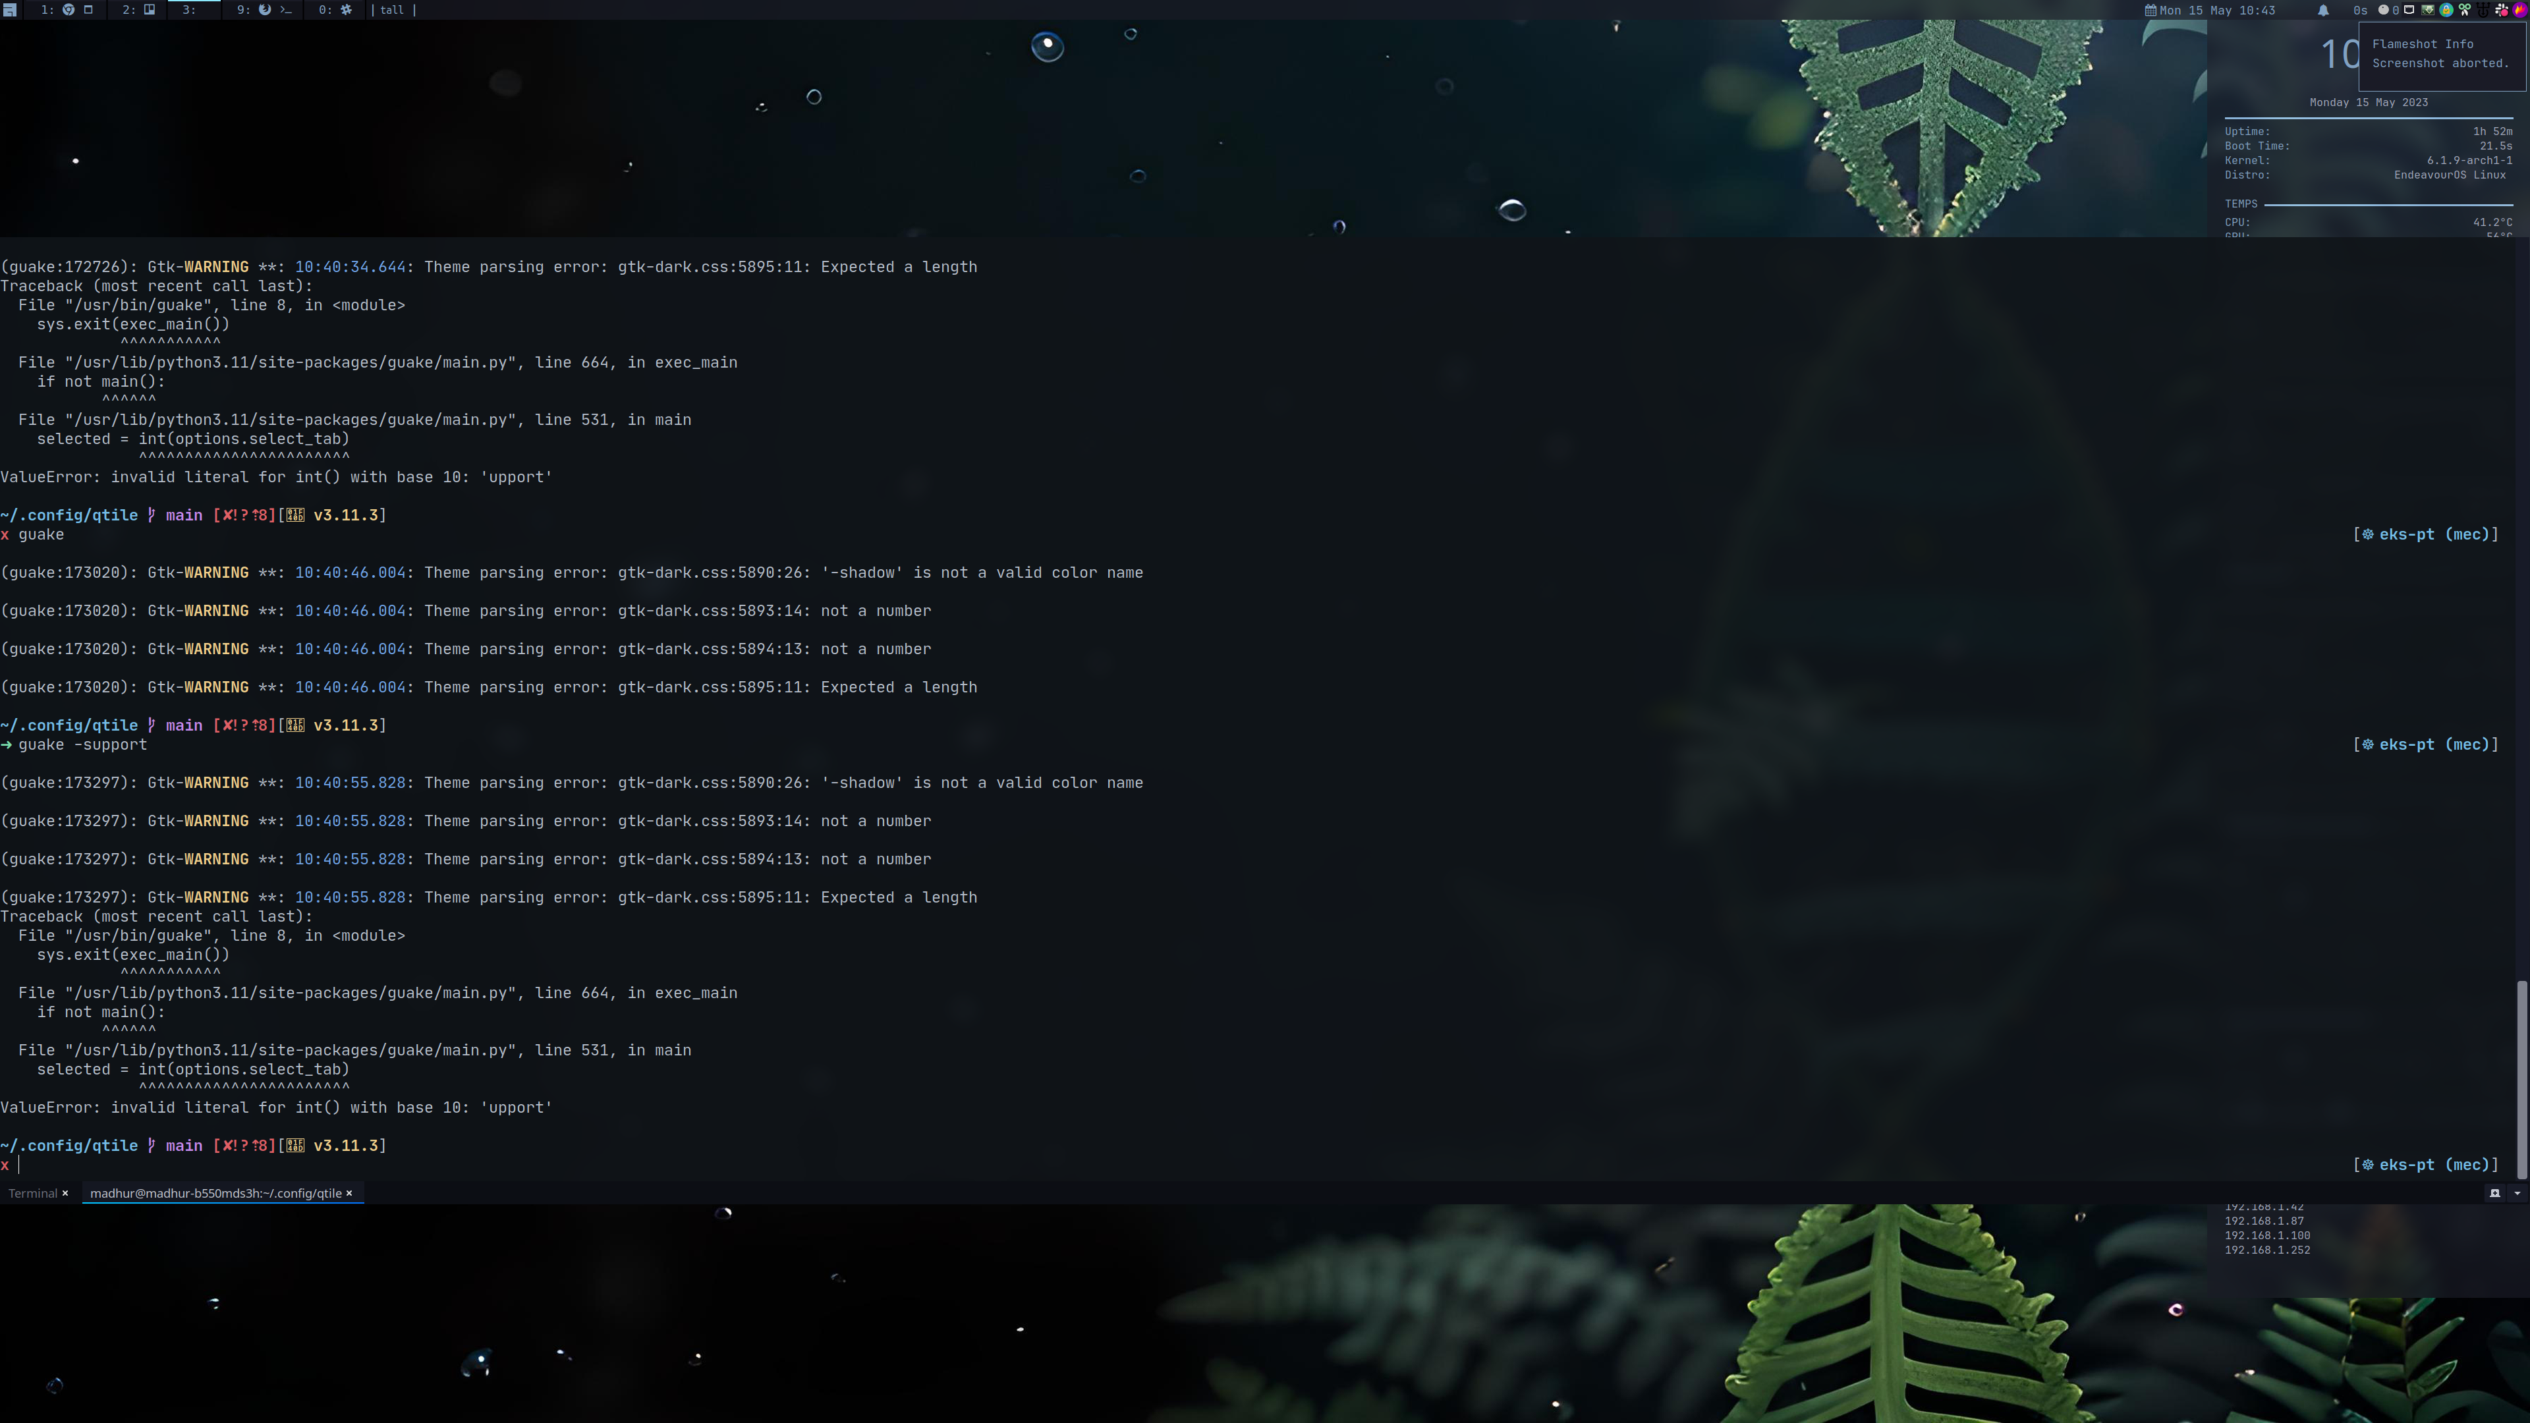Close the ~/.config/qtile terminal tab
2530x1423 pixels.
pyautogui.click(x=349, y=1193)
